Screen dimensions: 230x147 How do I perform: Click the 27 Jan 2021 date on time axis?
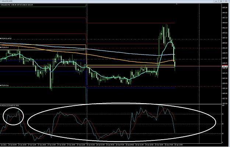pos(3,145)
